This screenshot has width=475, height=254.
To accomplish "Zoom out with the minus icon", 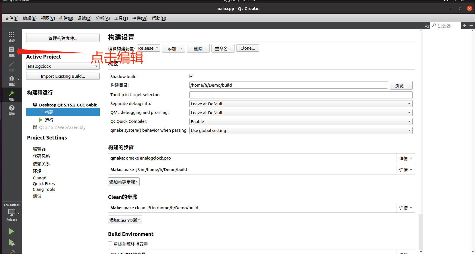I will click(x=471, y=26).
